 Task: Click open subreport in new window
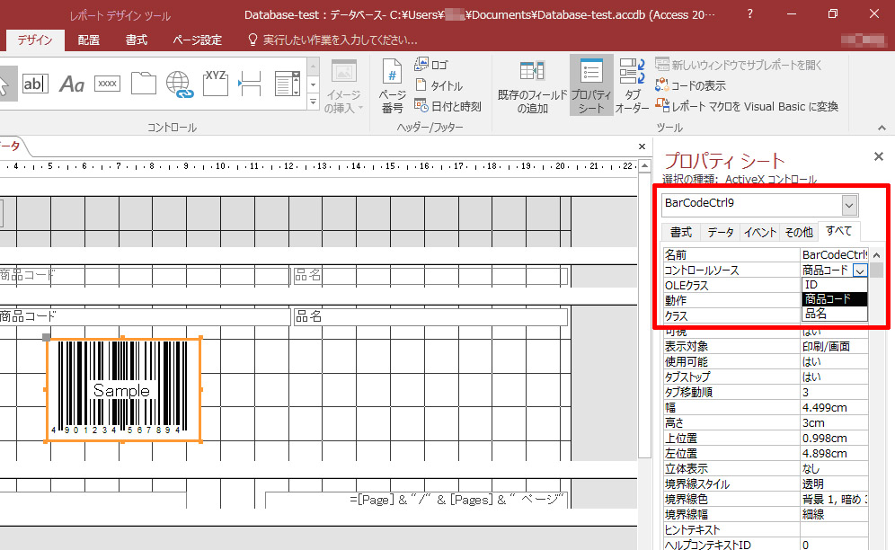point(739,65)
